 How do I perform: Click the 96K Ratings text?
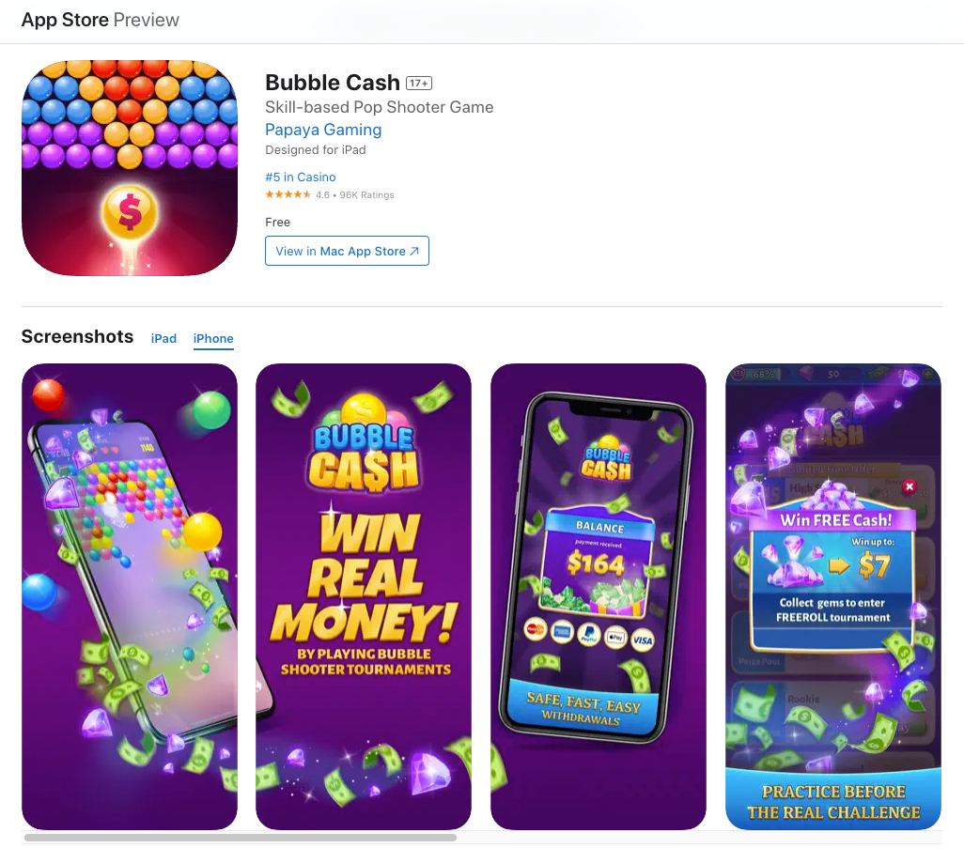click(x=367, y=194)
